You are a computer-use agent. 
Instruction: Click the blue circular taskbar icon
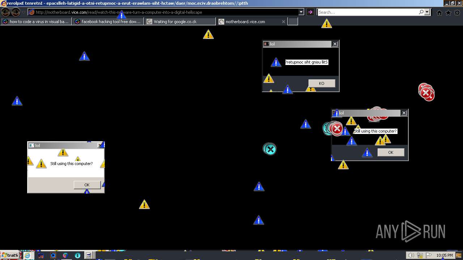coord(77,255)
